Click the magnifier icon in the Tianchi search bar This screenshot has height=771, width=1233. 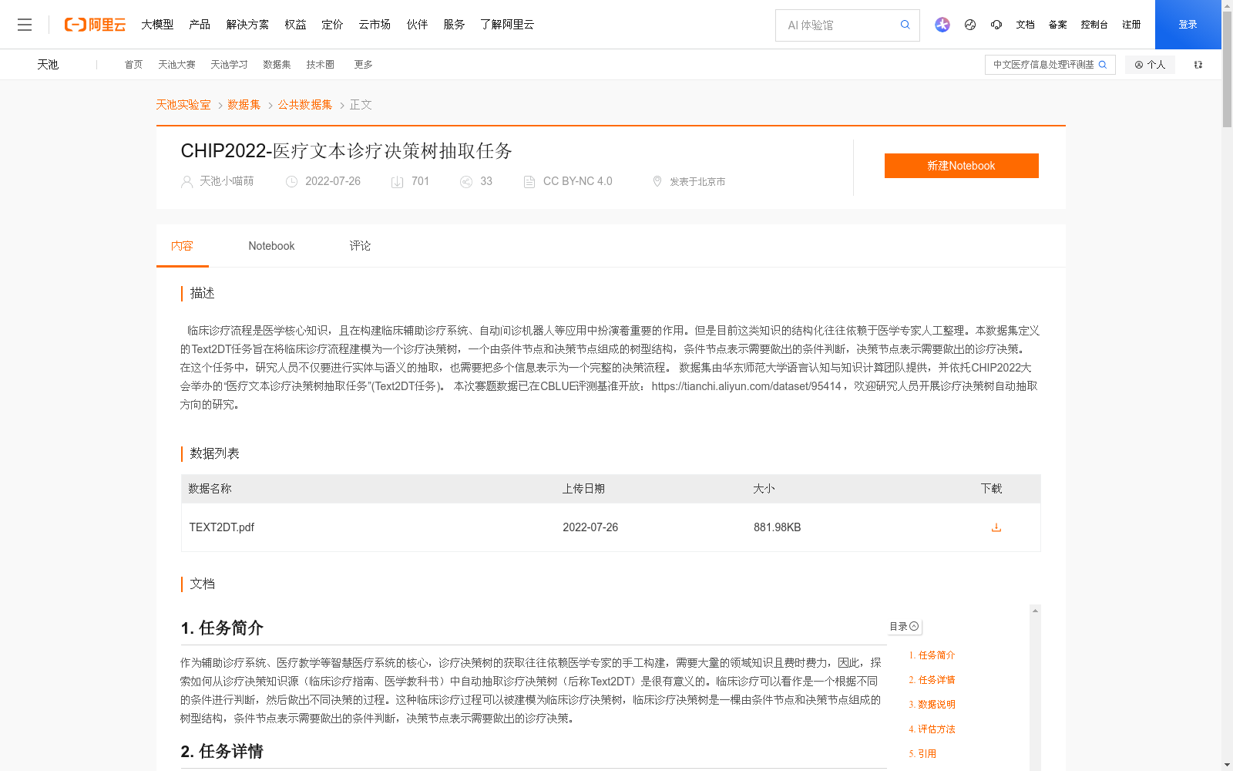coord(1103,65)
